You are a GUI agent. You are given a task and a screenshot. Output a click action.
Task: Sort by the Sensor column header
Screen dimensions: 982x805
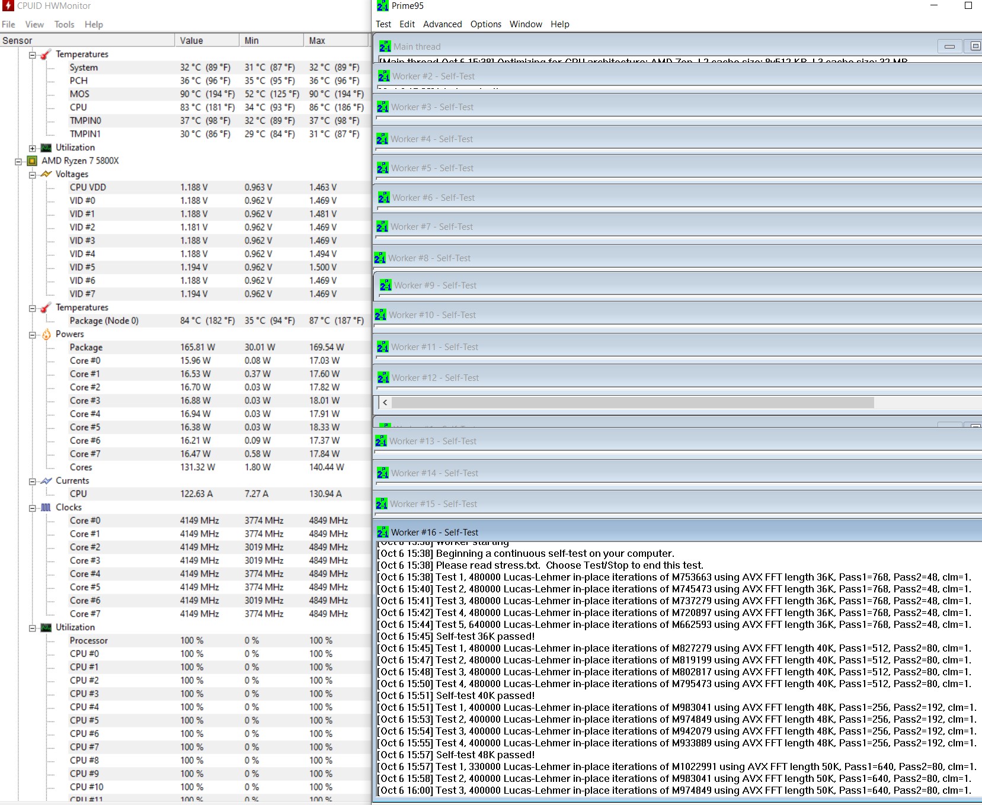tap(87, 40)
